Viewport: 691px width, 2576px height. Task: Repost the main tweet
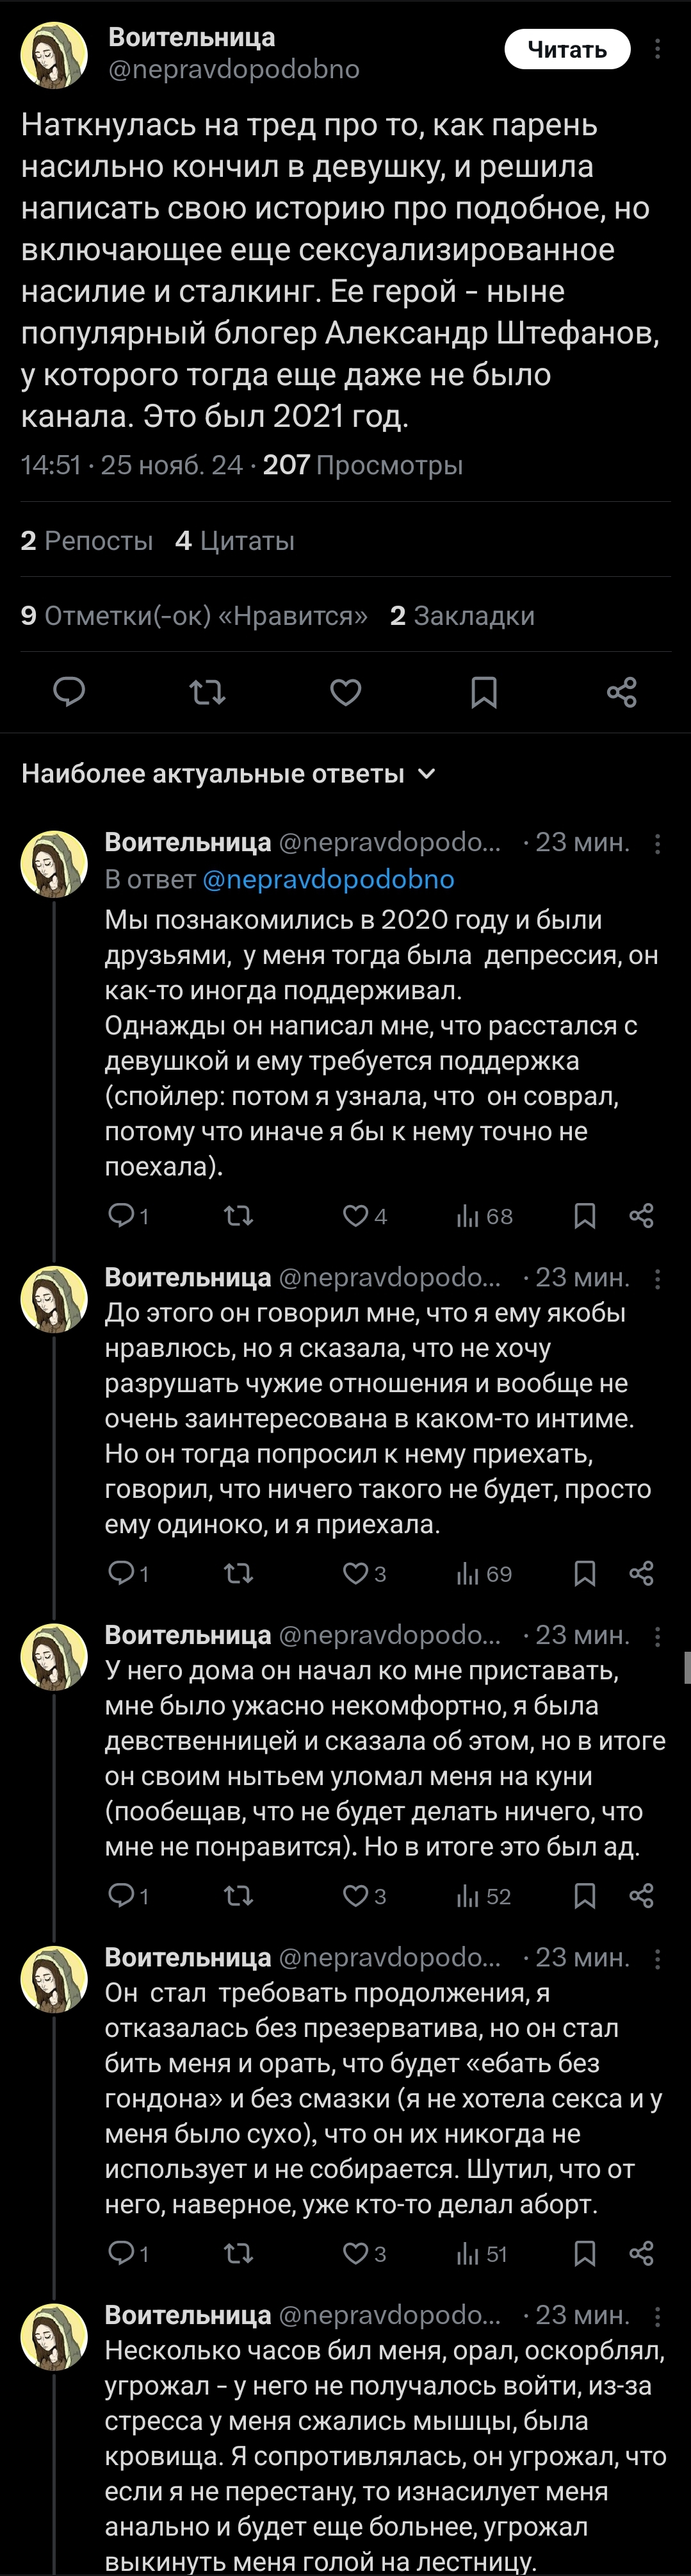[x=207, y=692]
